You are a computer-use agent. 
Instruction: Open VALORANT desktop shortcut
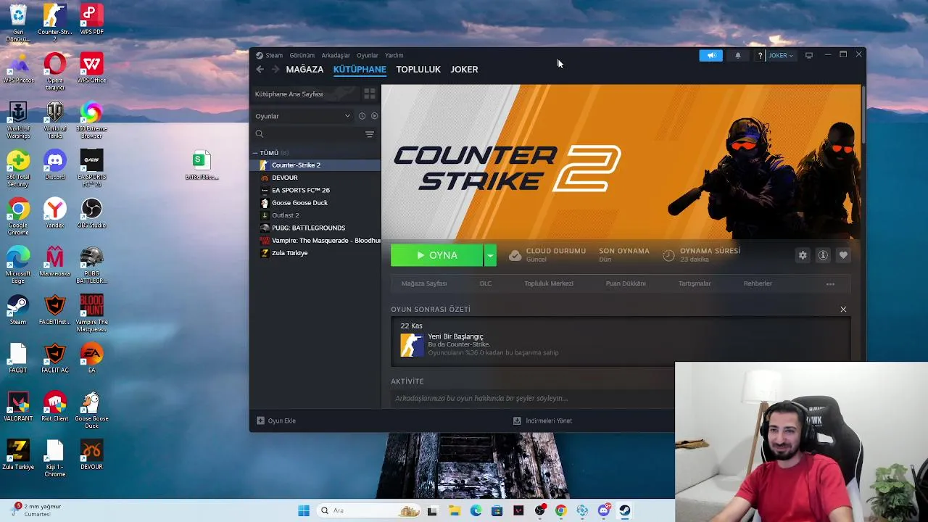(x=18, y=406)
